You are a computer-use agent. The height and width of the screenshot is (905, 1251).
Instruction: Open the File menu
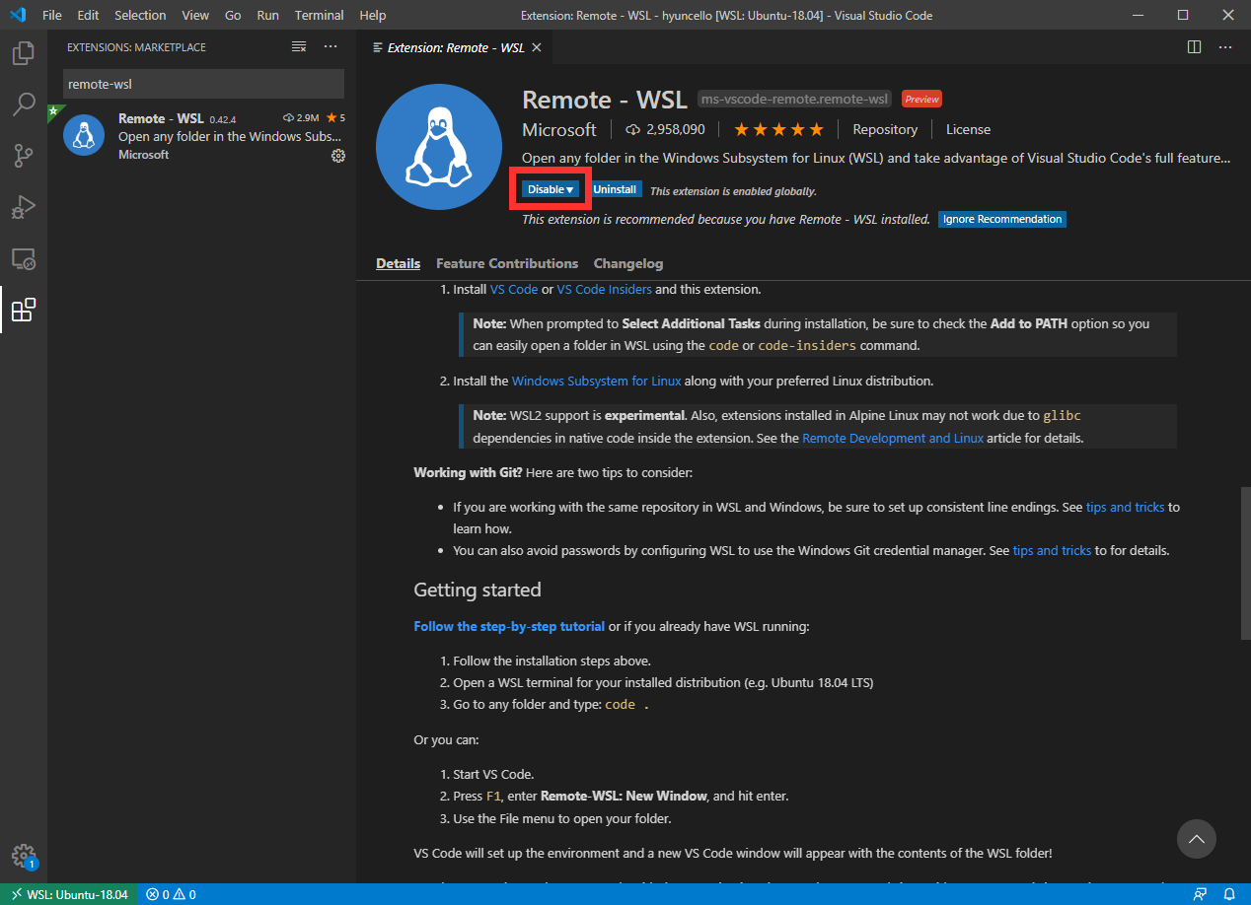tap(52, 16)
